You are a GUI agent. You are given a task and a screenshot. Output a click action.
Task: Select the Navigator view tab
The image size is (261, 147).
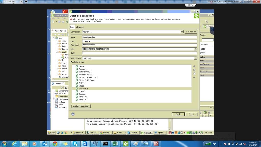59,31
